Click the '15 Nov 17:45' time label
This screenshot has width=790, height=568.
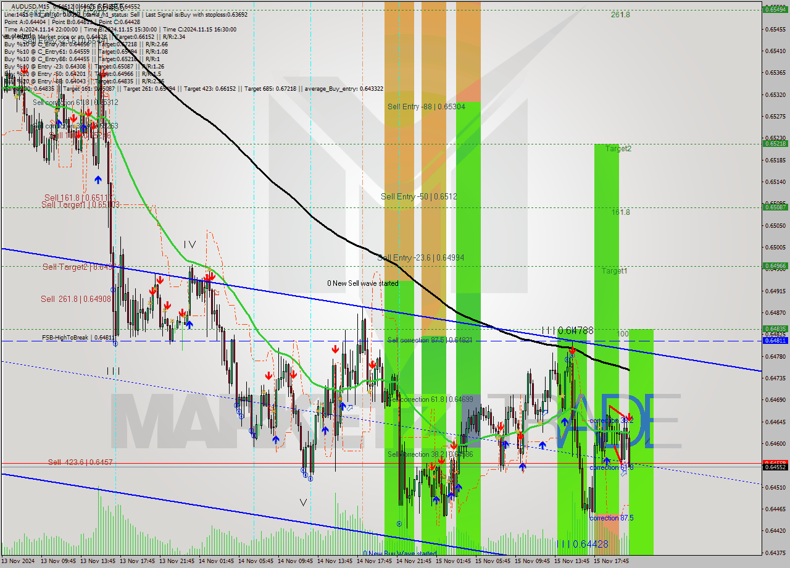[612, 561]
